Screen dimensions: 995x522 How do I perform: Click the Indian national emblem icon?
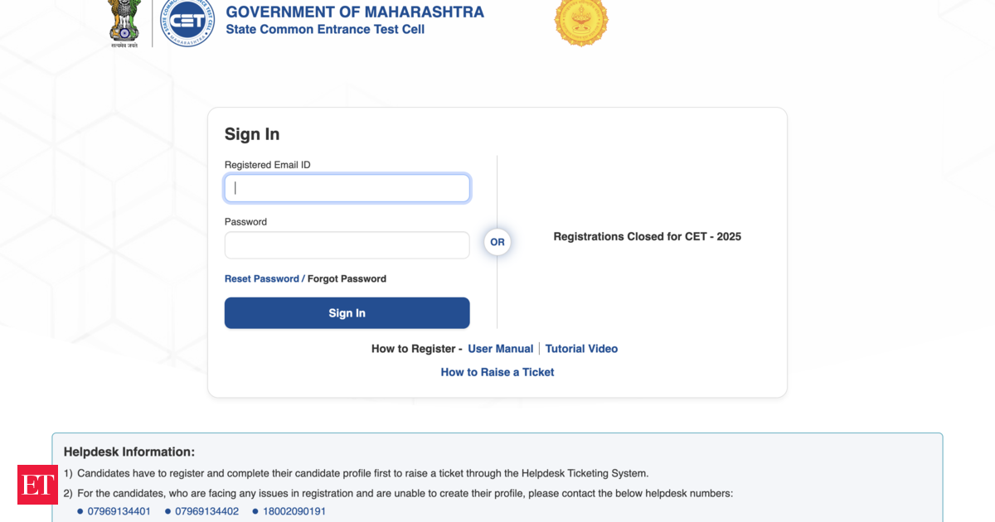(124, 21)
